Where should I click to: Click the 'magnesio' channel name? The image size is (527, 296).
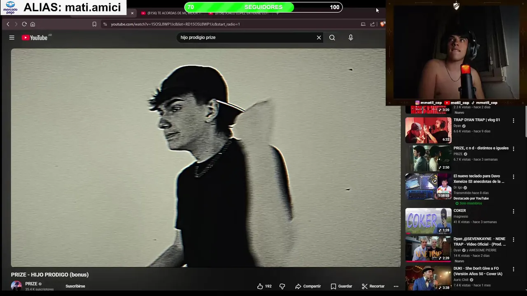pyautogui.click(x=461, y=216)
